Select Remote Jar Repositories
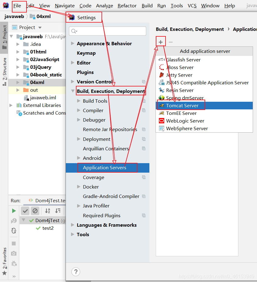 tap(110, 129)
